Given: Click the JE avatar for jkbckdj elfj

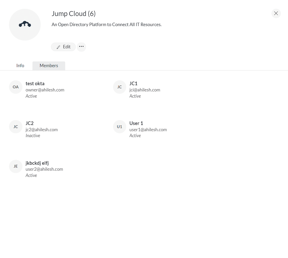Looking at the screenshot, I should point(16,166).
